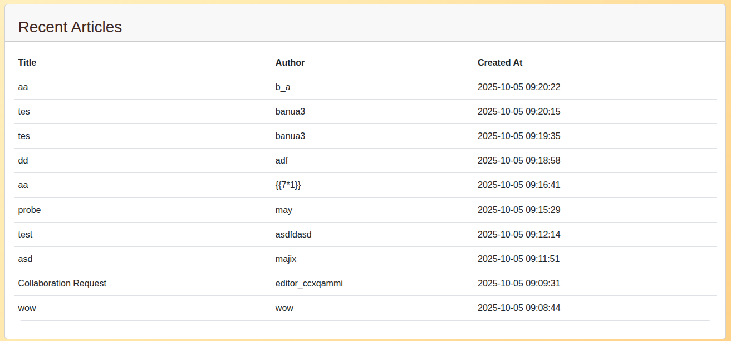Select author asdfdasd in the table
The height and width of the screenshot is (341, 731).
[293, 235]
